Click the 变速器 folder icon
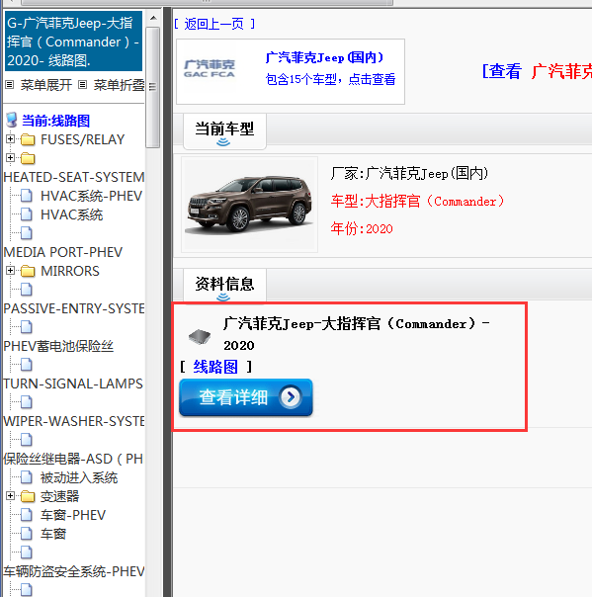 (x=28, y=496)
